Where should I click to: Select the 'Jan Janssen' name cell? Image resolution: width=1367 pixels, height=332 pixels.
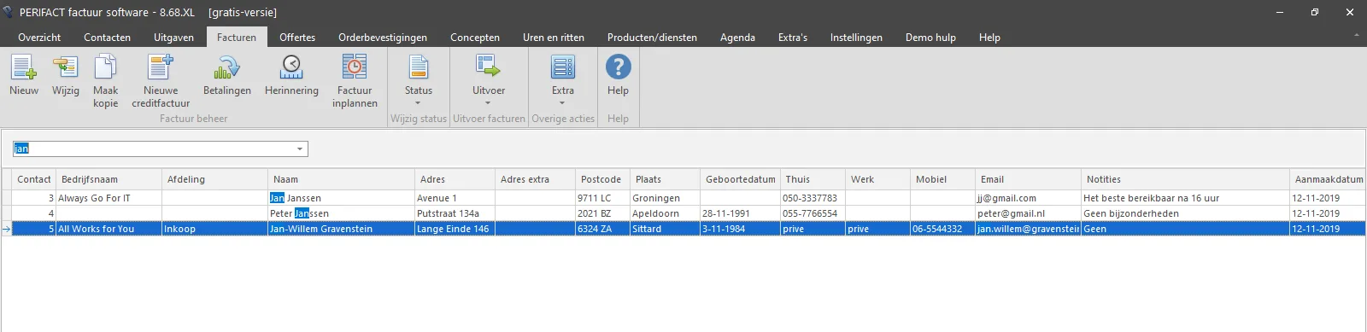pyautogui.click(x=342, y=198)
